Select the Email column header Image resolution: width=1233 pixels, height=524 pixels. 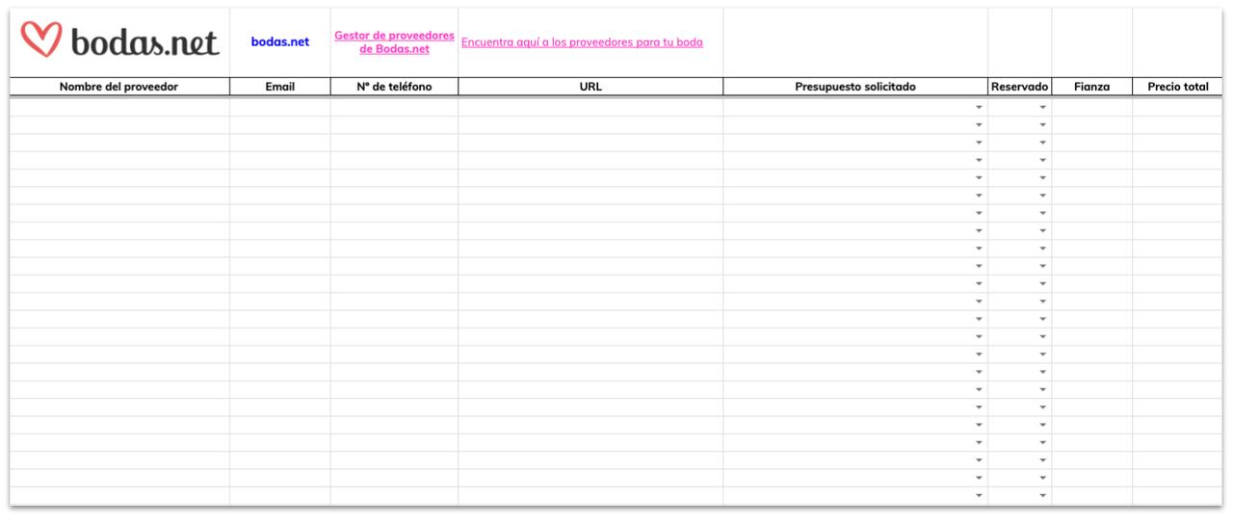click(x=280, y=87)
